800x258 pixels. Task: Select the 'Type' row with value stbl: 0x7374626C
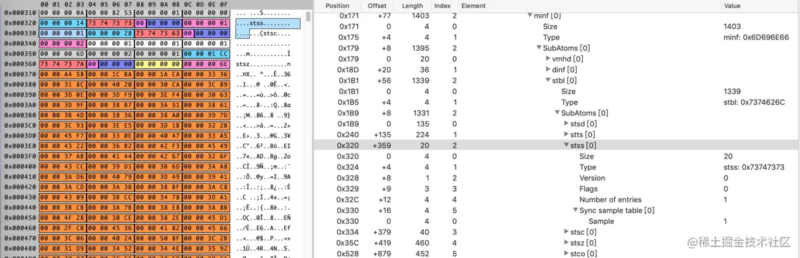556,102
